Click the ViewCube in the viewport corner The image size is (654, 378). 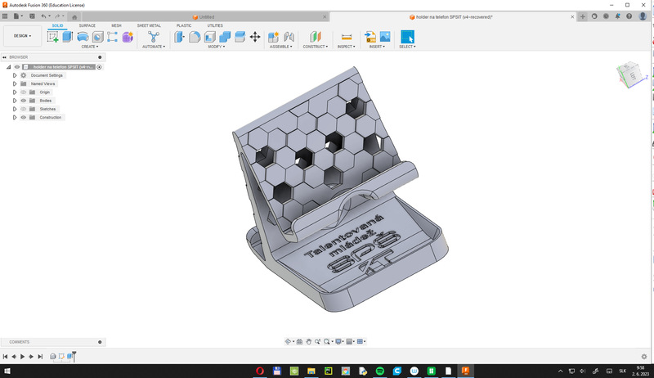coord(629,74)
